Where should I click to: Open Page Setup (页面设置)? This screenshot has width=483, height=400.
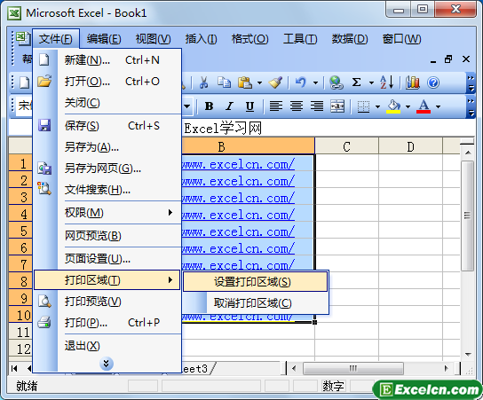(x=107, y=258)
